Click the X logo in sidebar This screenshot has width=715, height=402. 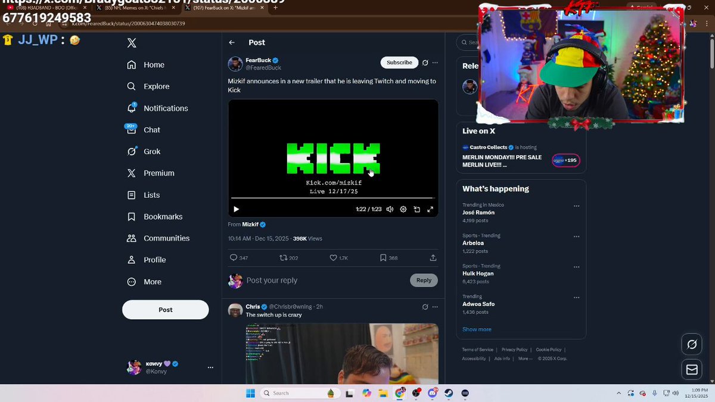[x=132, y=43]
